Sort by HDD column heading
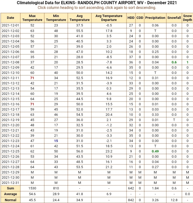This screenshot has height=203, width=193. tap(131, 18)
